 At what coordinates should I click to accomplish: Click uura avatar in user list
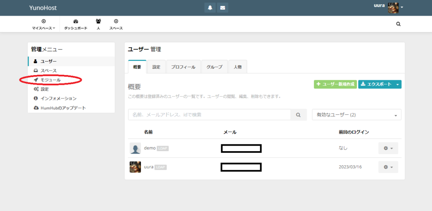(x=135, y=167)
